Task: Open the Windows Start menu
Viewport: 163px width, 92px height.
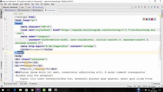Action: 3,90
